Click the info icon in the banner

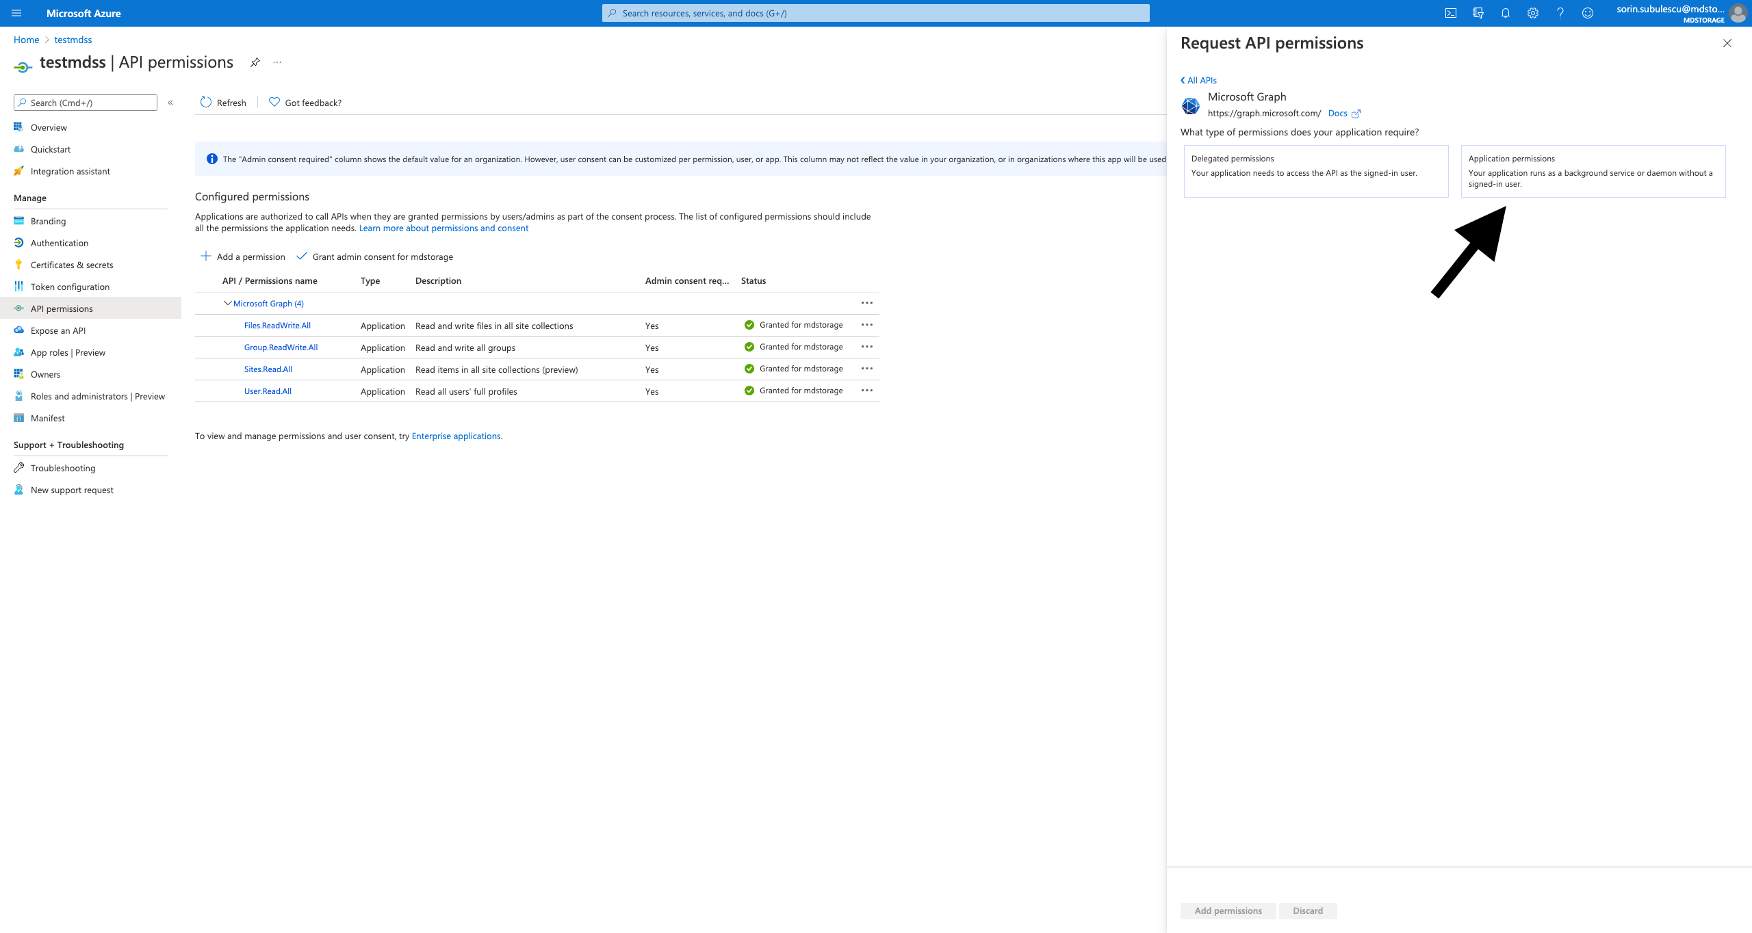pos(212,159)
